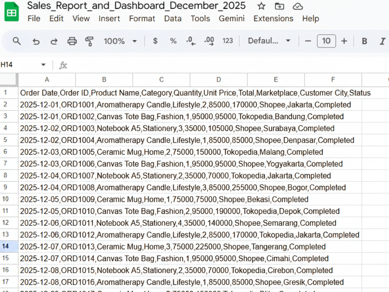The width and height of the screenshot is (389, 292).
Task: Increase decimal places
Action: [x=209, y=41]
